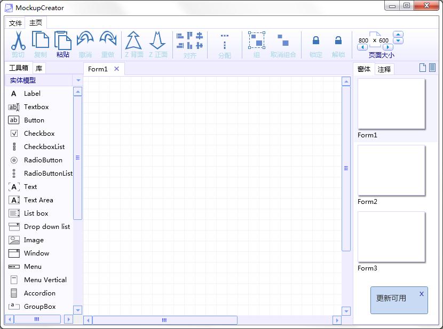Image resolution: width=443 pixels, height=329 pixels.
Task: Close the 更新可用 notification
Action: click(422, 294)
